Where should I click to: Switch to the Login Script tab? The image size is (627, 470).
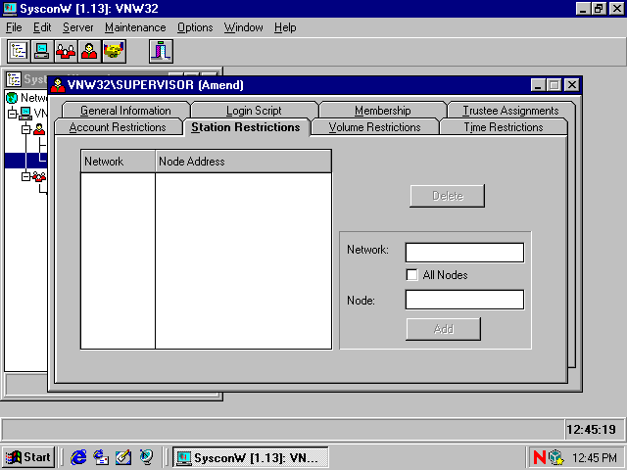[x=254, y=111]
